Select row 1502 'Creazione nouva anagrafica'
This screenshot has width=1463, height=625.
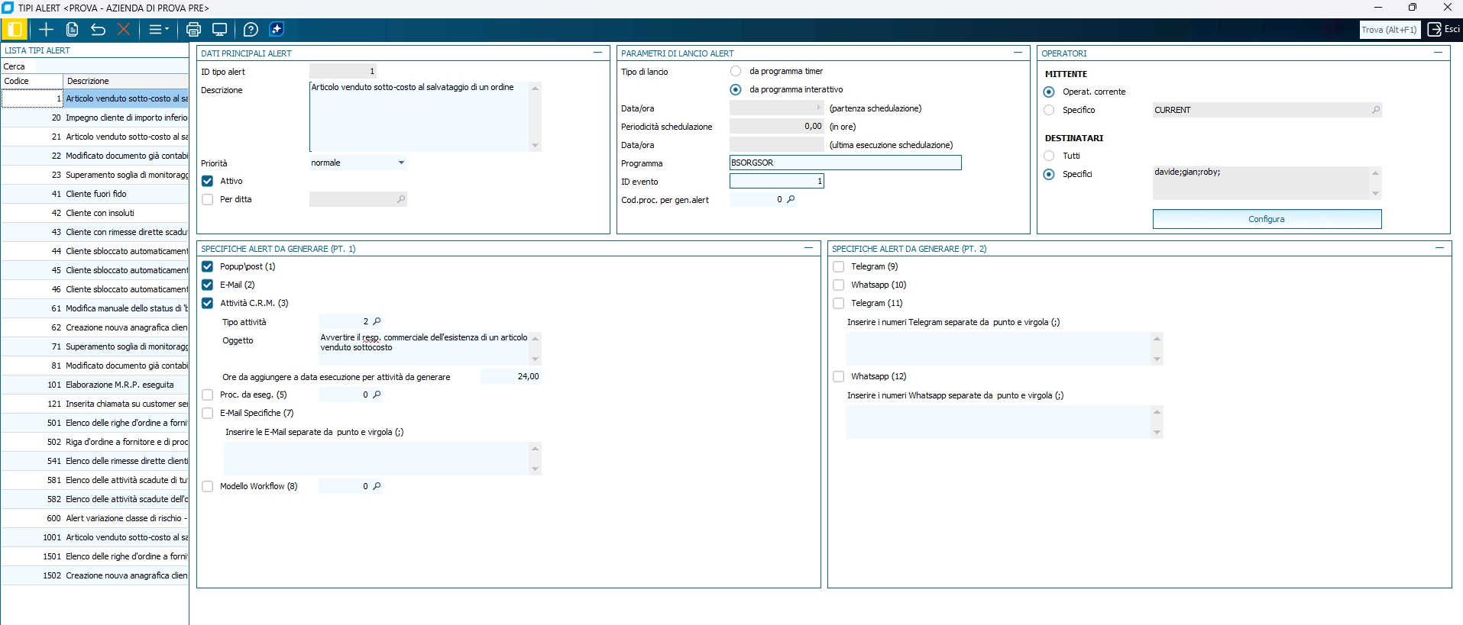coord(95,575)
